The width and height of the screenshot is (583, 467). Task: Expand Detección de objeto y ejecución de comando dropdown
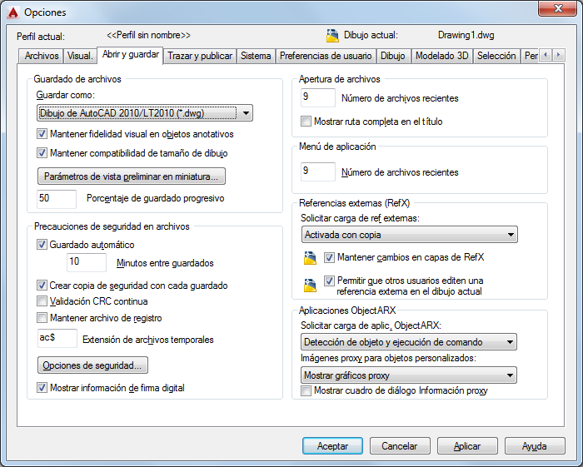[409, 342]
